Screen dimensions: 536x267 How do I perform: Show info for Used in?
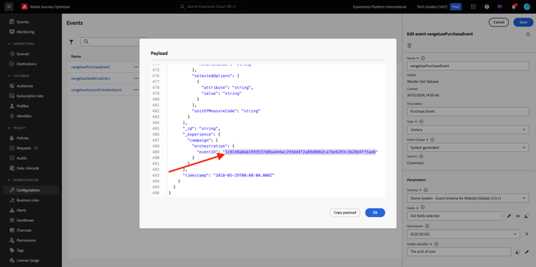pyautogui.click(x=421, y=156)
